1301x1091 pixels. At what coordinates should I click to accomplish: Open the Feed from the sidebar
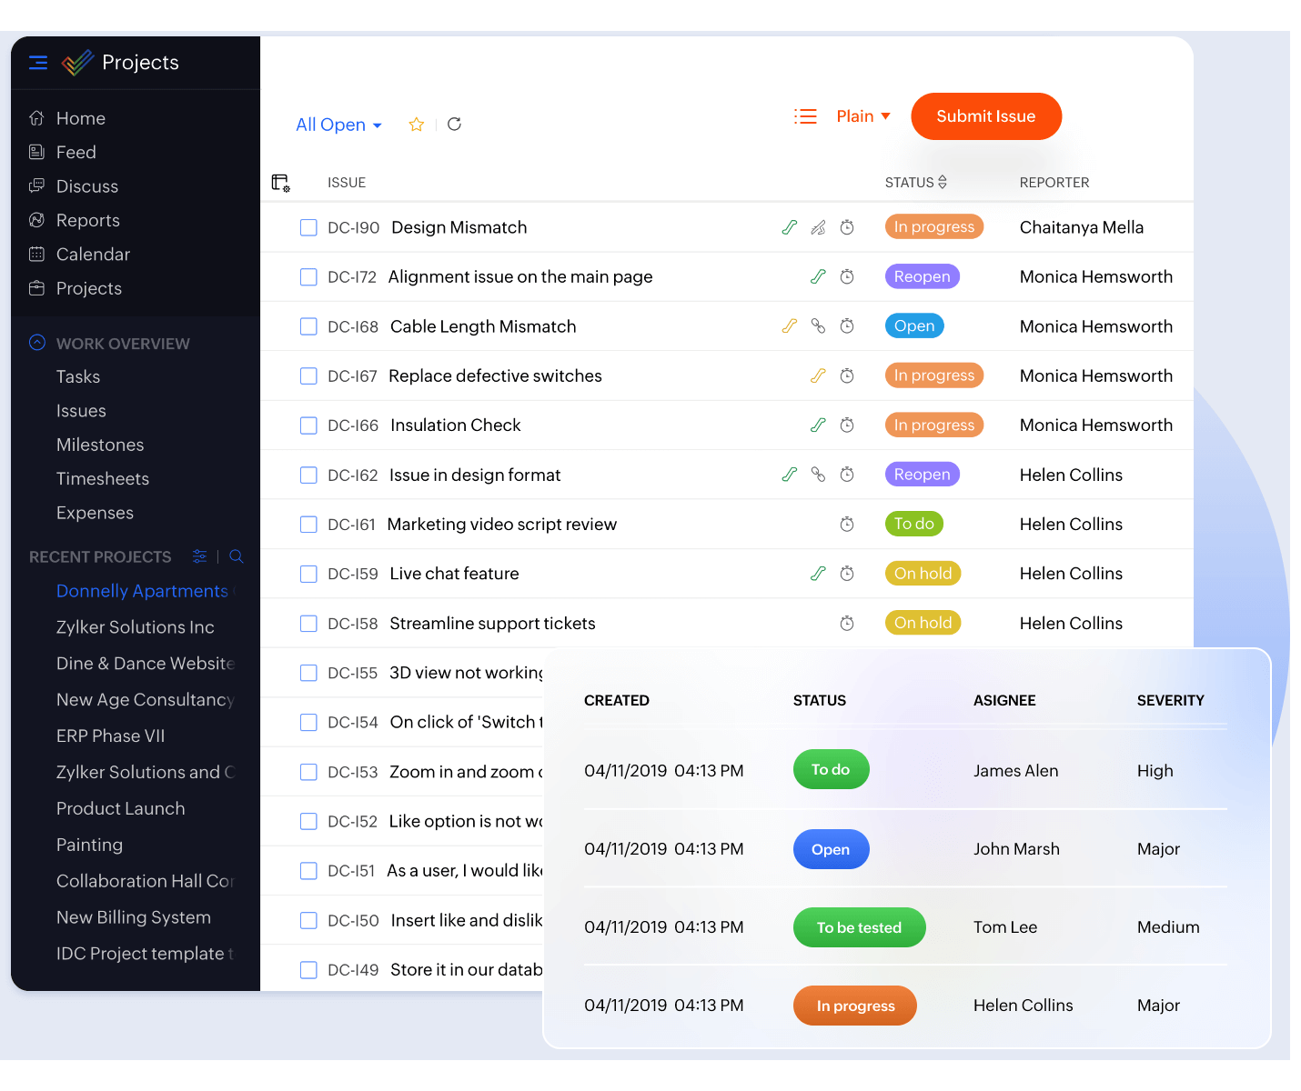click(76, 152)
